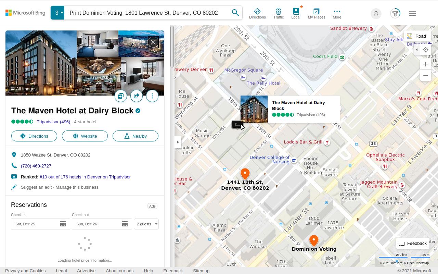Click the search magnifier icon
Viewport: 438px width, 274px height.
235,13
